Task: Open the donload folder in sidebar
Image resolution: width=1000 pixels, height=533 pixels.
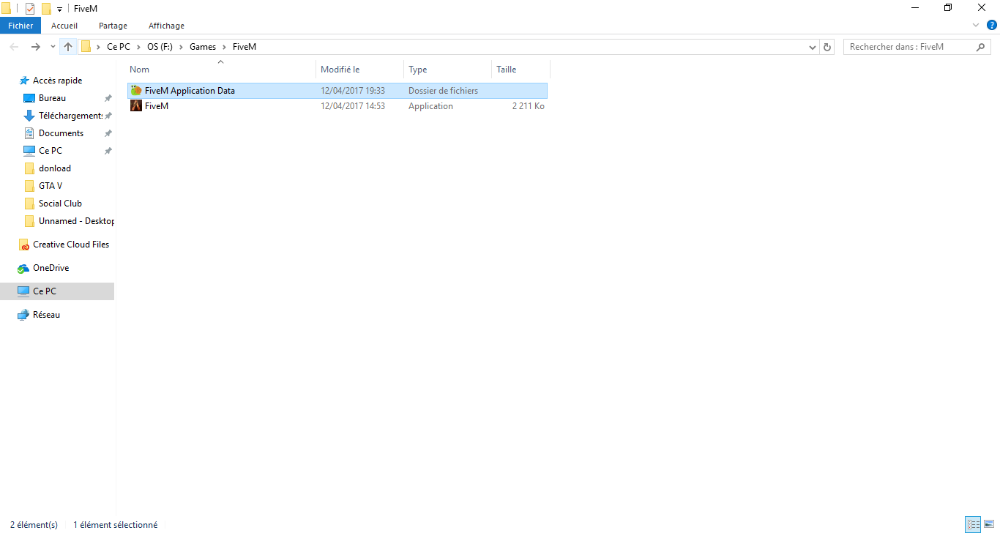Action: 55,168
